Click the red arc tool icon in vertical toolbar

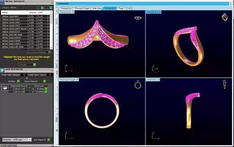tap(57, 11)
